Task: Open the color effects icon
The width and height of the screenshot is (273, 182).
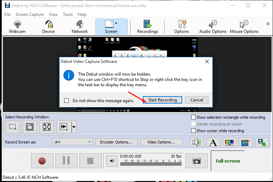Action: (229, 142)
